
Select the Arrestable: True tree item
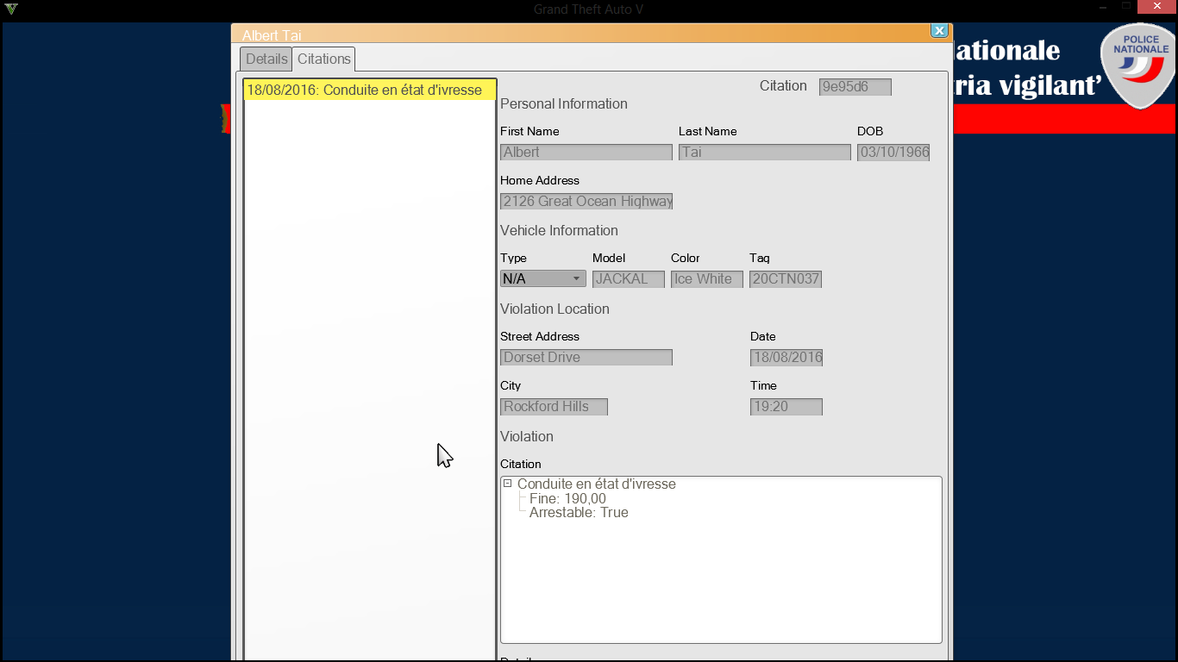pos(579,513)
